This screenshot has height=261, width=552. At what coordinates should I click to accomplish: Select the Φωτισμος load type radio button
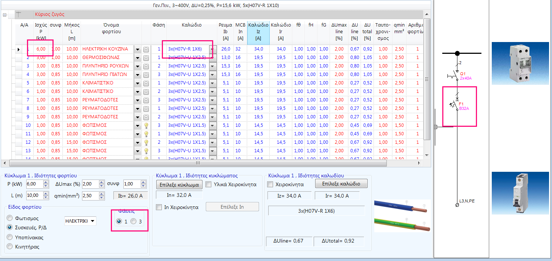click(x=10, y=218)
